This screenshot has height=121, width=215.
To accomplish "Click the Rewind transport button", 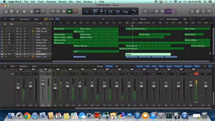I will (x=52, y=11).
